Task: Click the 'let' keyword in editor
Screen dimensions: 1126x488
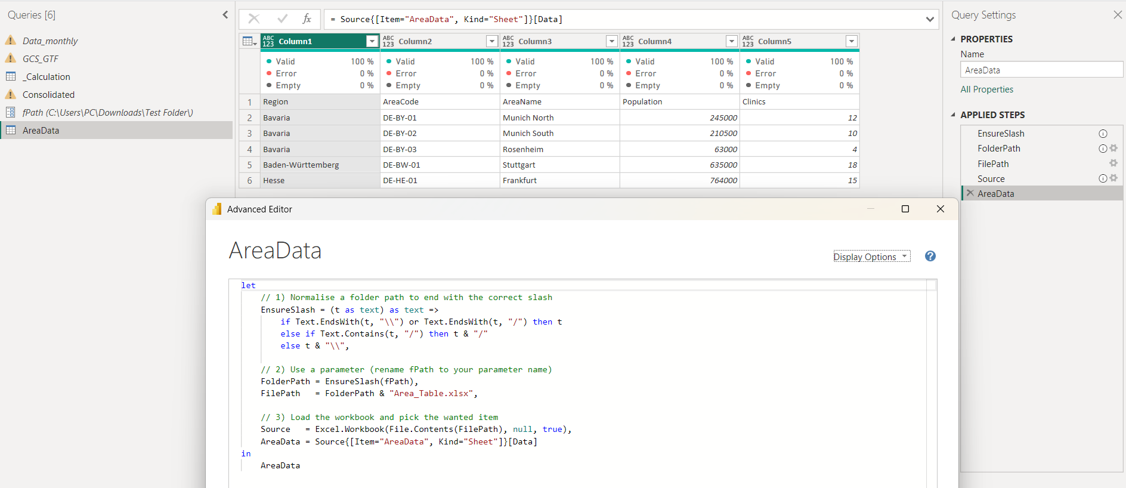Action: point(248,285)
